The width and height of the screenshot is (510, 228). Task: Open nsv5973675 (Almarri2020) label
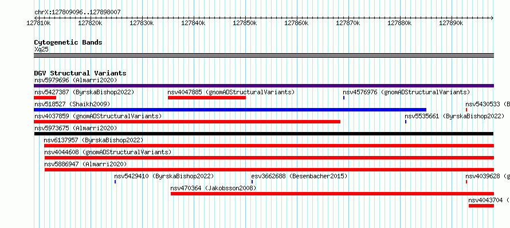(76, 128)
